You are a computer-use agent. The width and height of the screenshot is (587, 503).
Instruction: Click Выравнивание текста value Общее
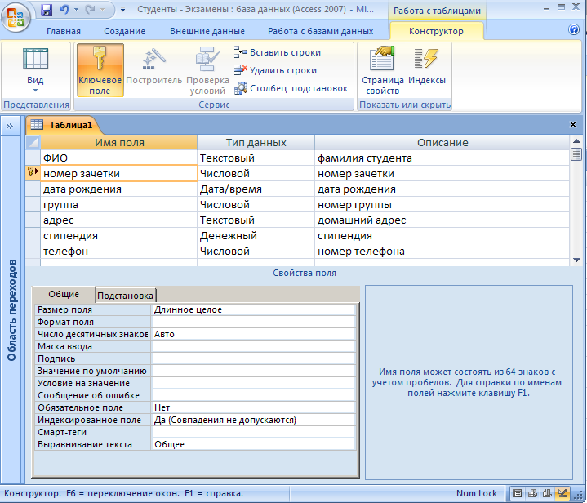point(254,444)
